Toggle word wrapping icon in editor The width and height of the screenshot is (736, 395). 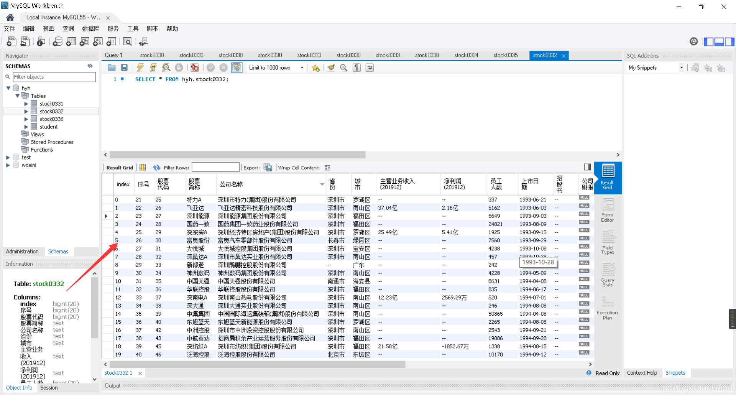coord(370,67)
